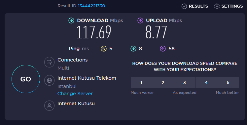Open Result ID 13444221330 link

click(91, 6)
